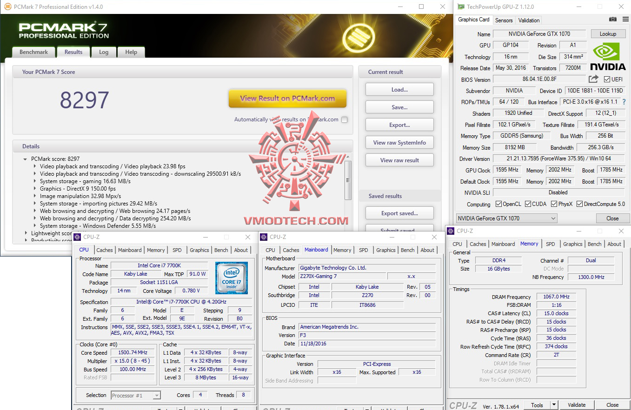Viewport: 631px width, 410px height.
Task: Expand the Lightweight score node
Action: [x=25, y=233]
